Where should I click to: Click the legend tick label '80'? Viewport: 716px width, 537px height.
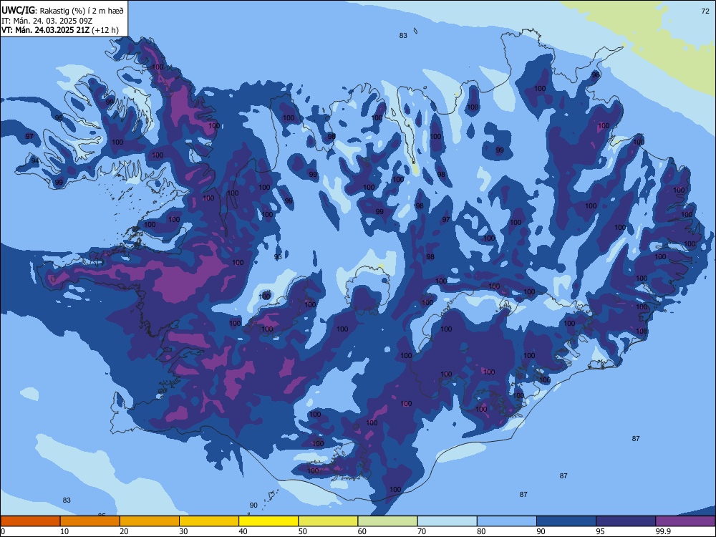point(481,531)
